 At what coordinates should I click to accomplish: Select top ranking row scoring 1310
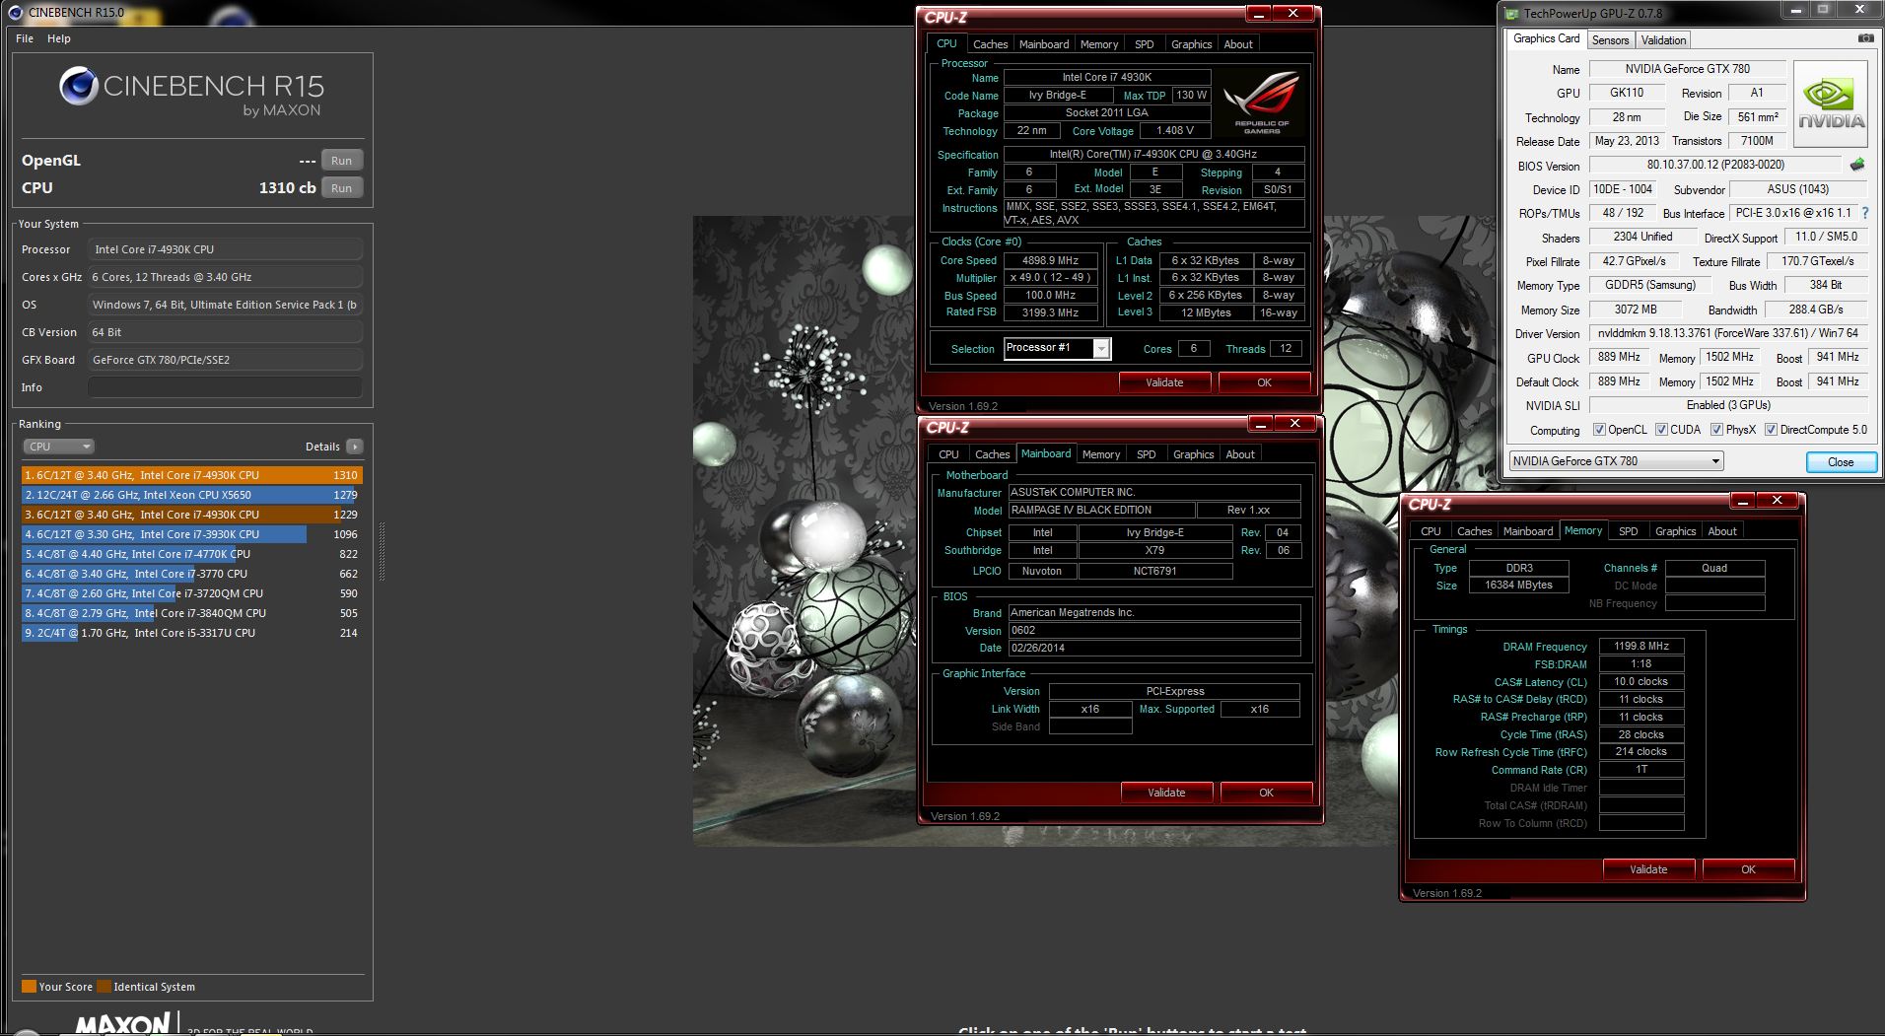(x=192, y=475)
